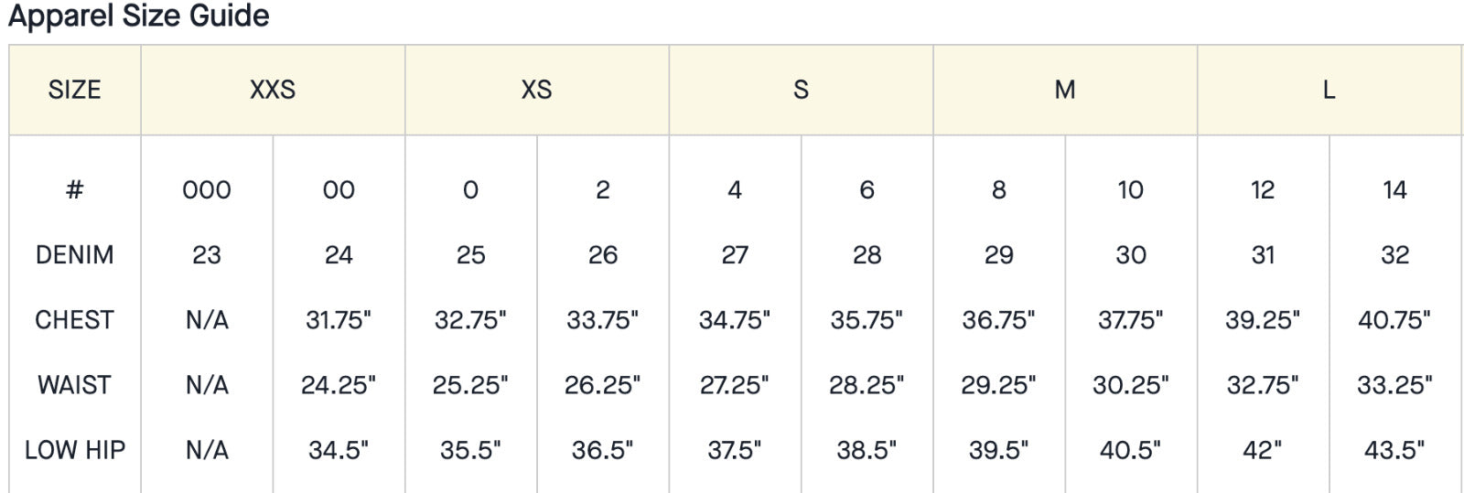Image resolution: width=1464 pixels, height=493 pixels.
Task: Select waist measurement 24.25" cell
Action: [339, 385]
